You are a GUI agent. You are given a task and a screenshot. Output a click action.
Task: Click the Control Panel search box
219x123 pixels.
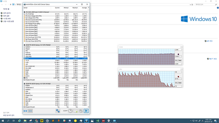[x=206, y=5]
